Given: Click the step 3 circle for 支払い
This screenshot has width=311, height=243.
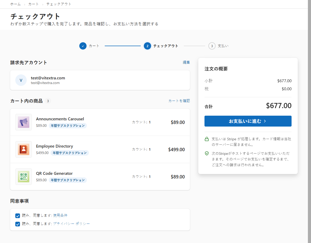Looking at the screenshot, I should [x=212, y=46].
